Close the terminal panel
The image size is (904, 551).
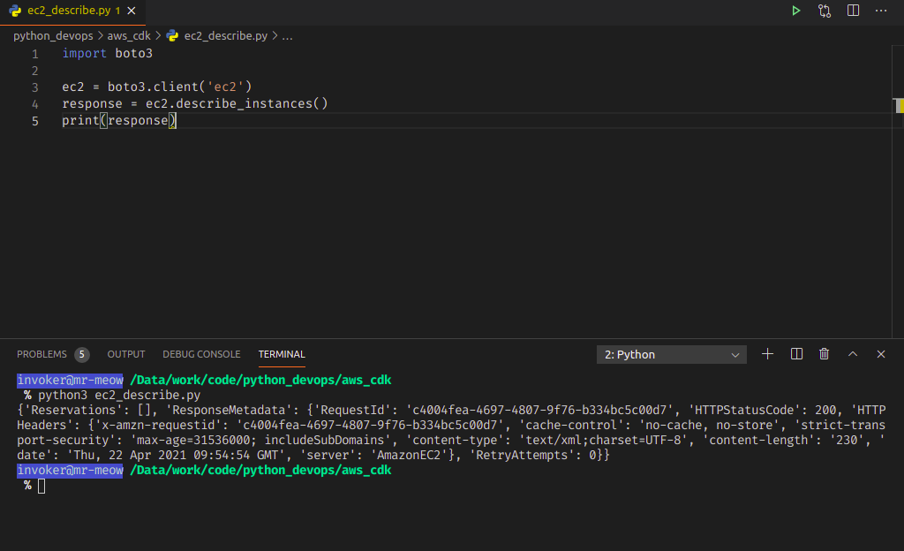[881, 354]
